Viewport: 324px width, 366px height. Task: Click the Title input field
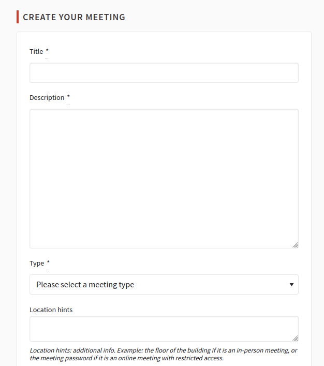coord(164,72)
